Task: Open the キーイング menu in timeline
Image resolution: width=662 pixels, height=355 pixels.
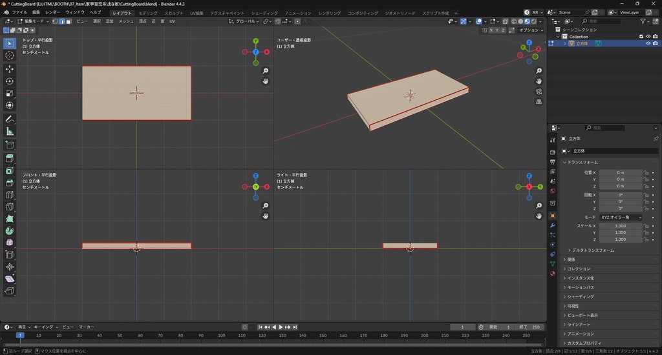Action: coord(46,327)
